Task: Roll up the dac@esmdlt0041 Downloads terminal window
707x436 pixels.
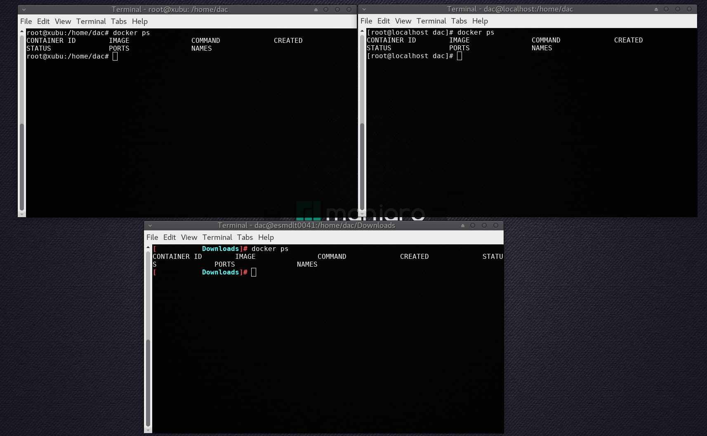Action: tap(463, 225)
